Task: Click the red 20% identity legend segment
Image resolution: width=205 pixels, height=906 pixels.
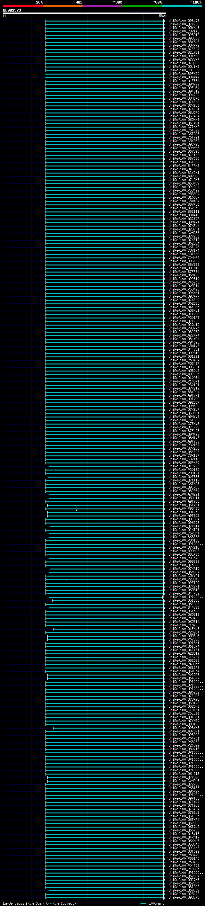Action: click(23, 6)
